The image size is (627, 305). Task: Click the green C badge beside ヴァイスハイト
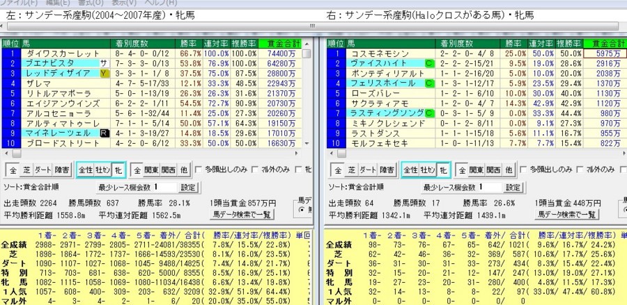(429, 63)
